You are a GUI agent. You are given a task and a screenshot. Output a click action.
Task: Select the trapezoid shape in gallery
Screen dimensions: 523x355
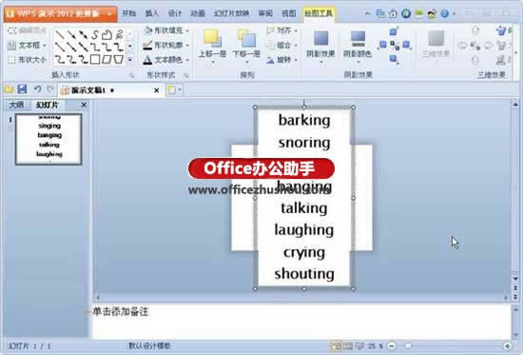[x=119, y=59]
